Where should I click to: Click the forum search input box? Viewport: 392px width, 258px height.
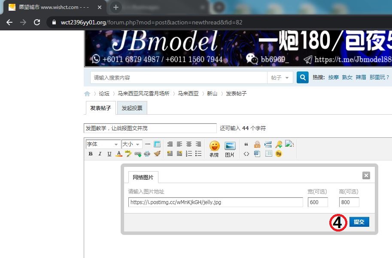tap(179, 78)
